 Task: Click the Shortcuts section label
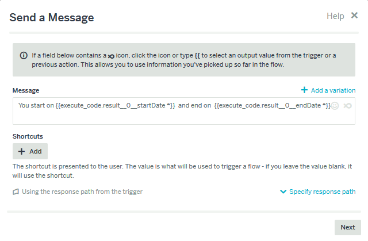28,136
